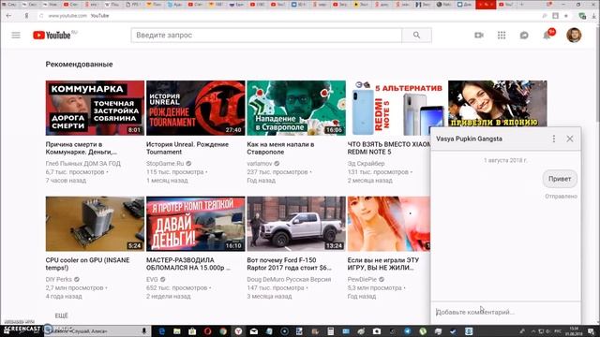Open Yandex Browser from the taskbar
The image size is (600, 337).
[238, 331]
